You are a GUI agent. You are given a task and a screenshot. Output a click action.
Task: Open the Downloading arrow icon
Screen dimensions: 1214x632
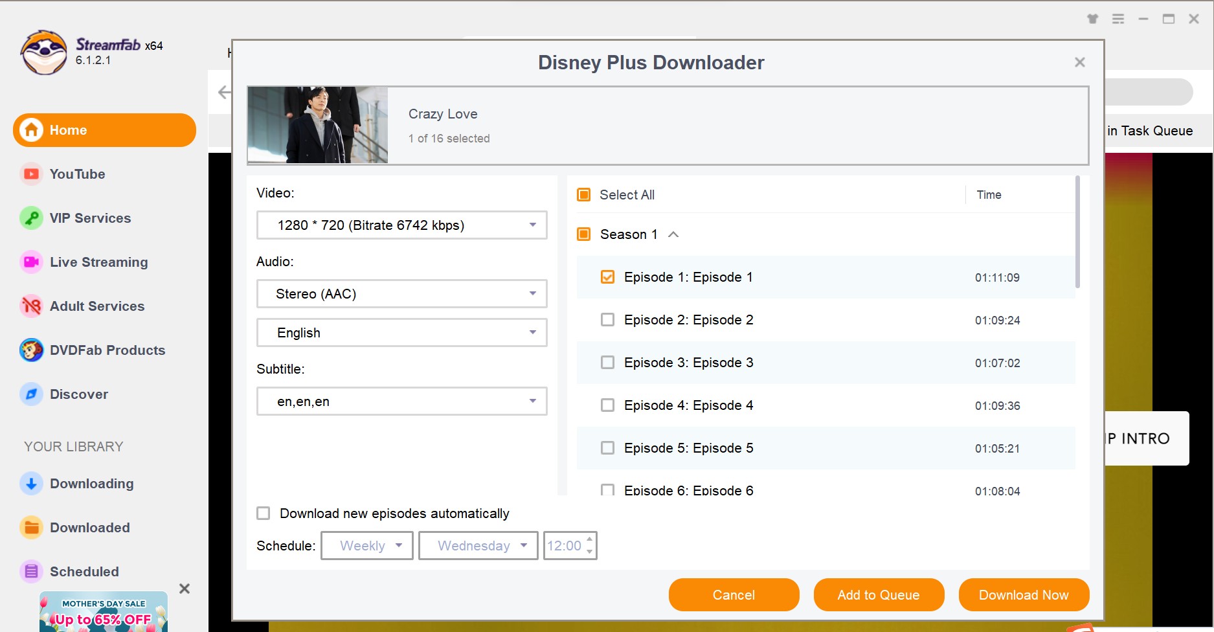(x=30, y=484)
